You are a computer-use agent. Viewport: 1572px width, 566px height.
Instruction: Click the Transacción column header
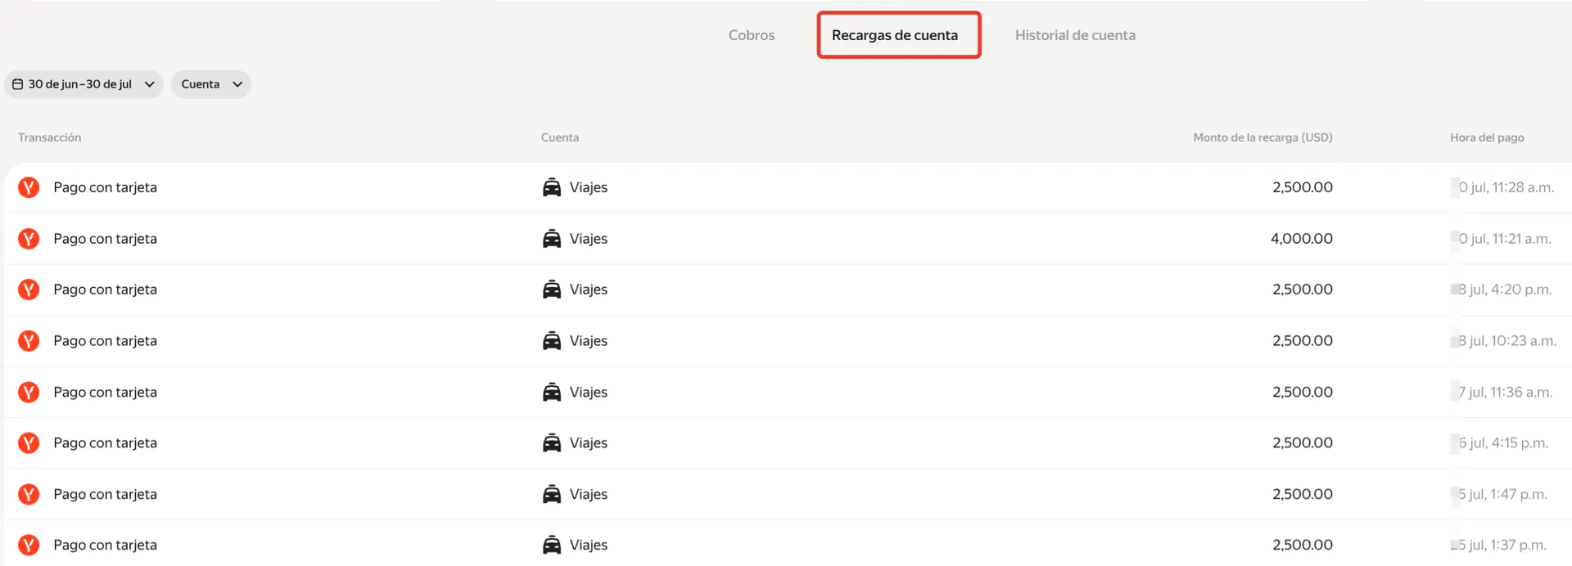click(50, 137)
